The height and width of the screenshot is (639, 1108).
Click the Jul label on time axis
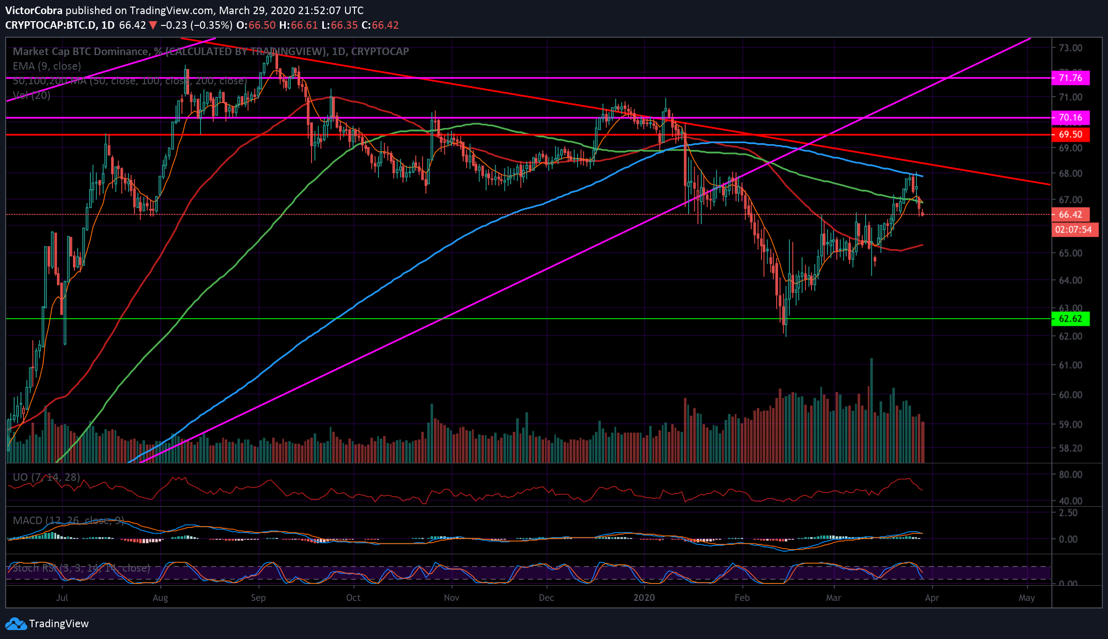pyautogui.click(x=62, y=598)
